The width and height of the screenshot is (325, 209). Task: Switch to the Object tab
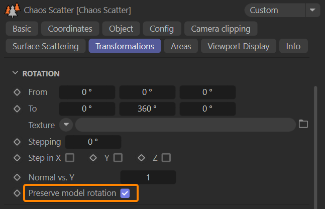point(121,29)
